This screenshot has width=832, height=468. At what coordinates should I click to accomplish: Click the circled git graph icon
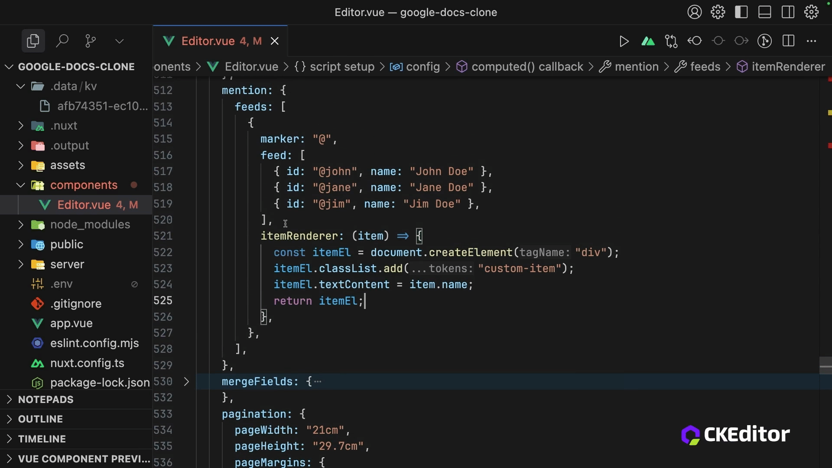click(x=764, y=41)
